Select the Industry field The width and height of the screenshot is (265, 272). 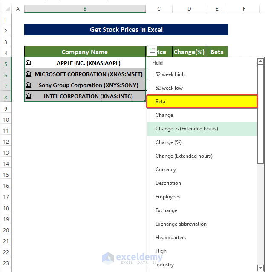[202, 265]
